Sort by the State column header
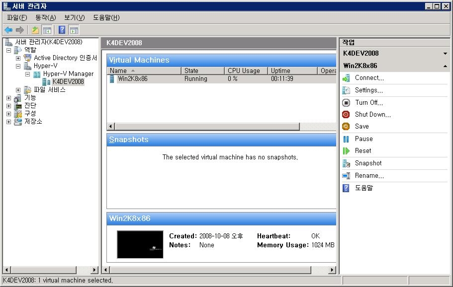The height and width of the screenshot is (287, 453). point(203,71)
